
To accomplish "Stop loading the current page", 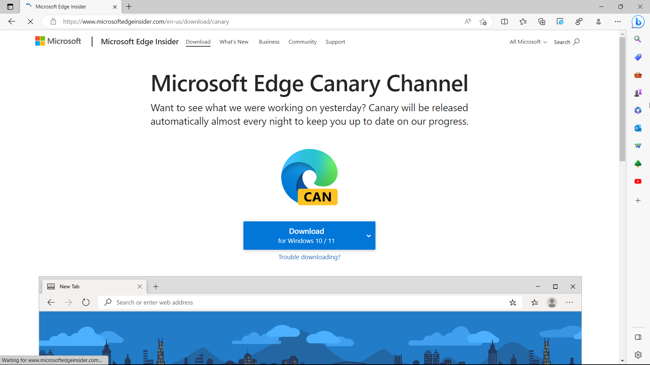I will pos(30,22).
